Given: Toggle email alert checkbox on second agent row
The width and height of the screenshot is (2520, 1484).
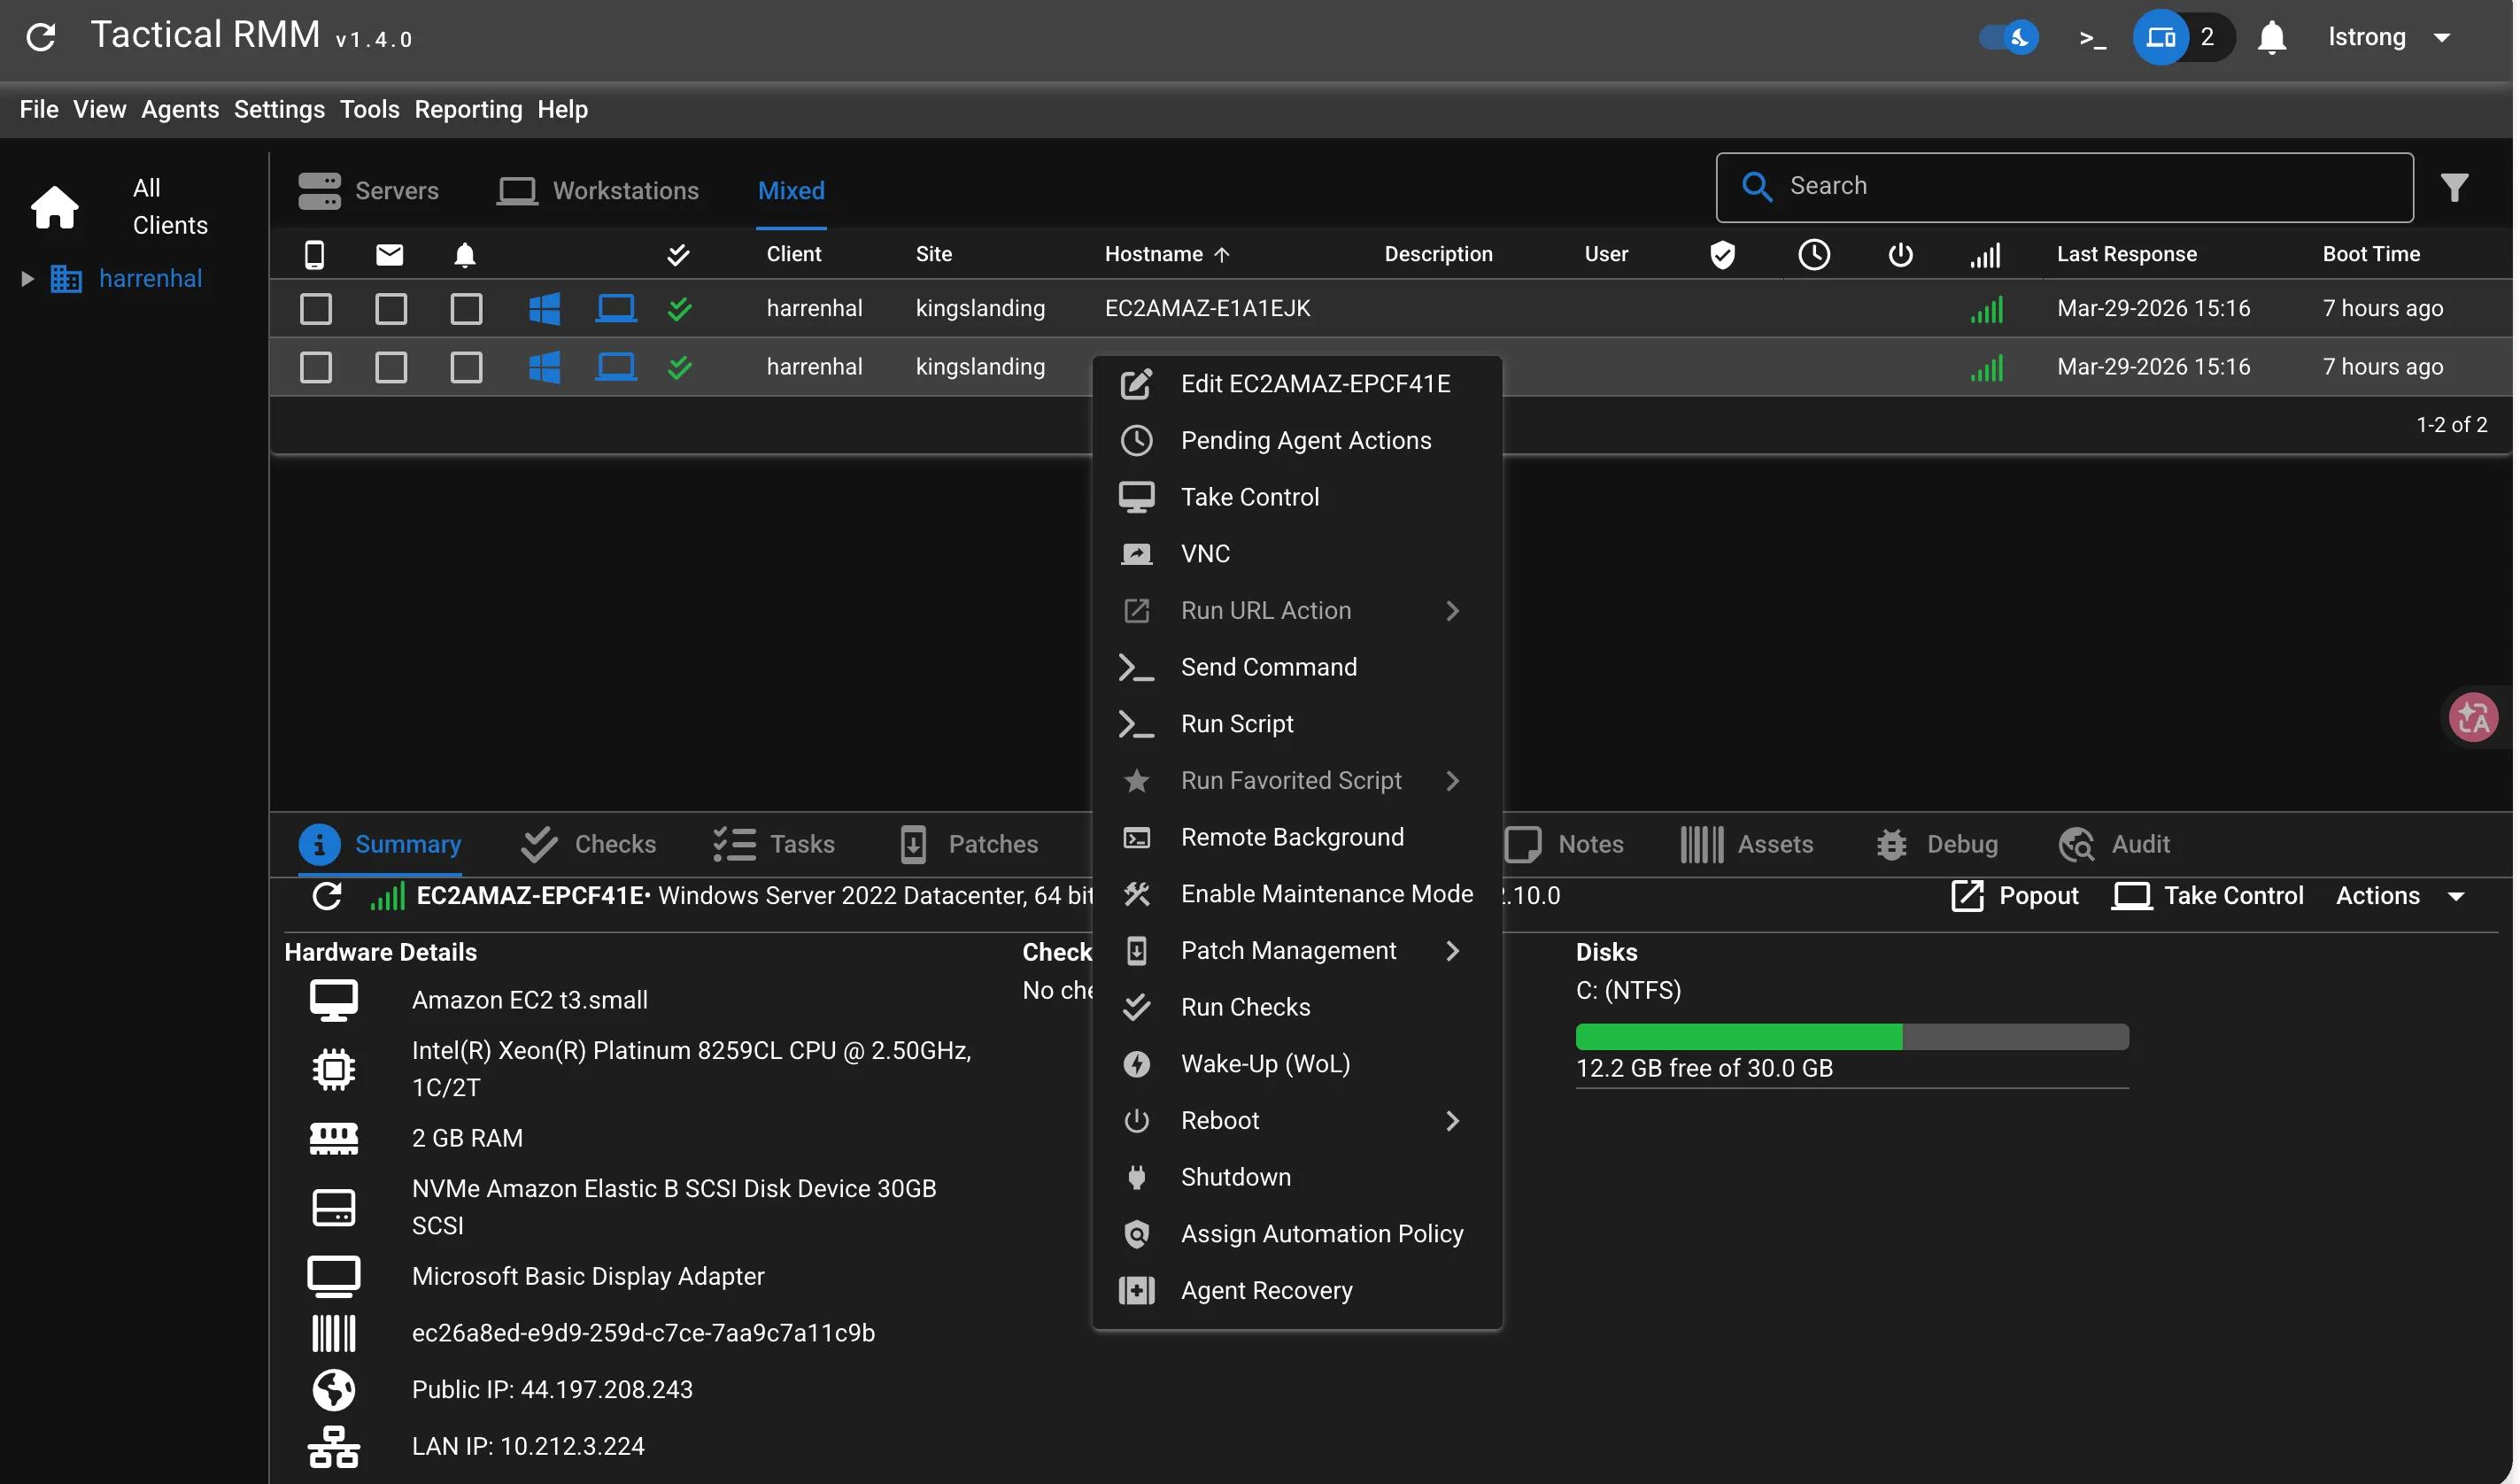Looking at the screenshot, I should [x=391, y=367].
